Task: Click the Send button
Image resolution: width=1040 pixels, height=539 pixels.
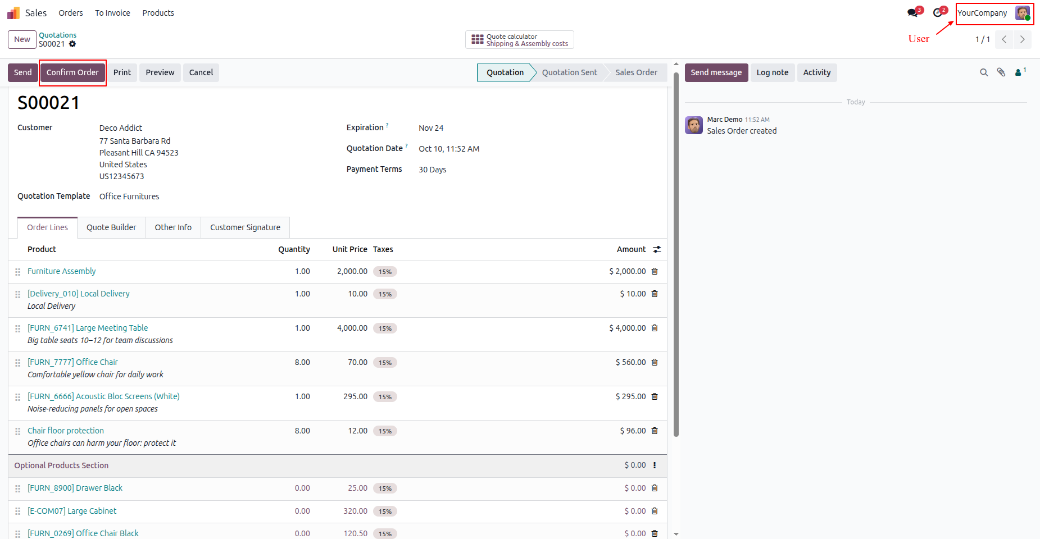Action: [23, 72]
